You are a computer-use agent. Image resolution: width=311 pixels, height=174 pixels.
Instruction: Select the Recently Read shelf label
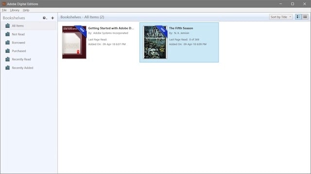pos(21,59)
